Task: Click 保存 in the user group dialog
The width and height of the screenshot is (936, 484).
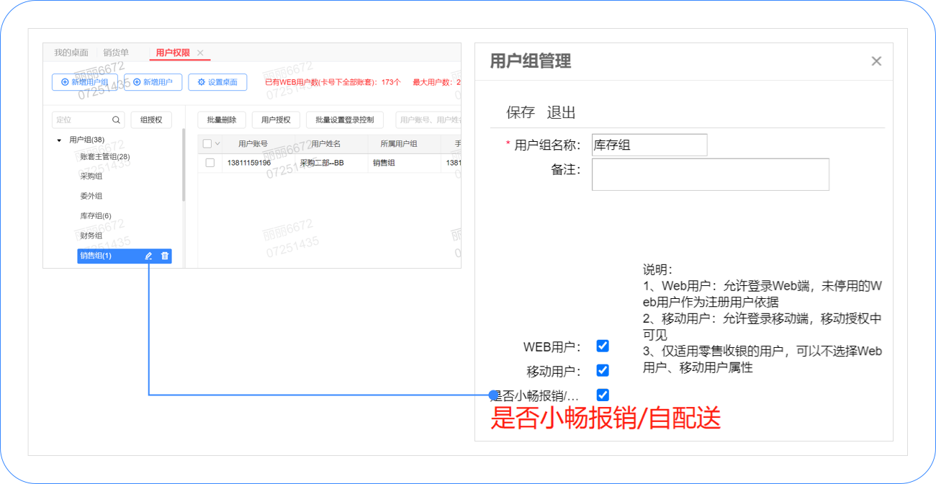Action: click(x=521, y=112)
